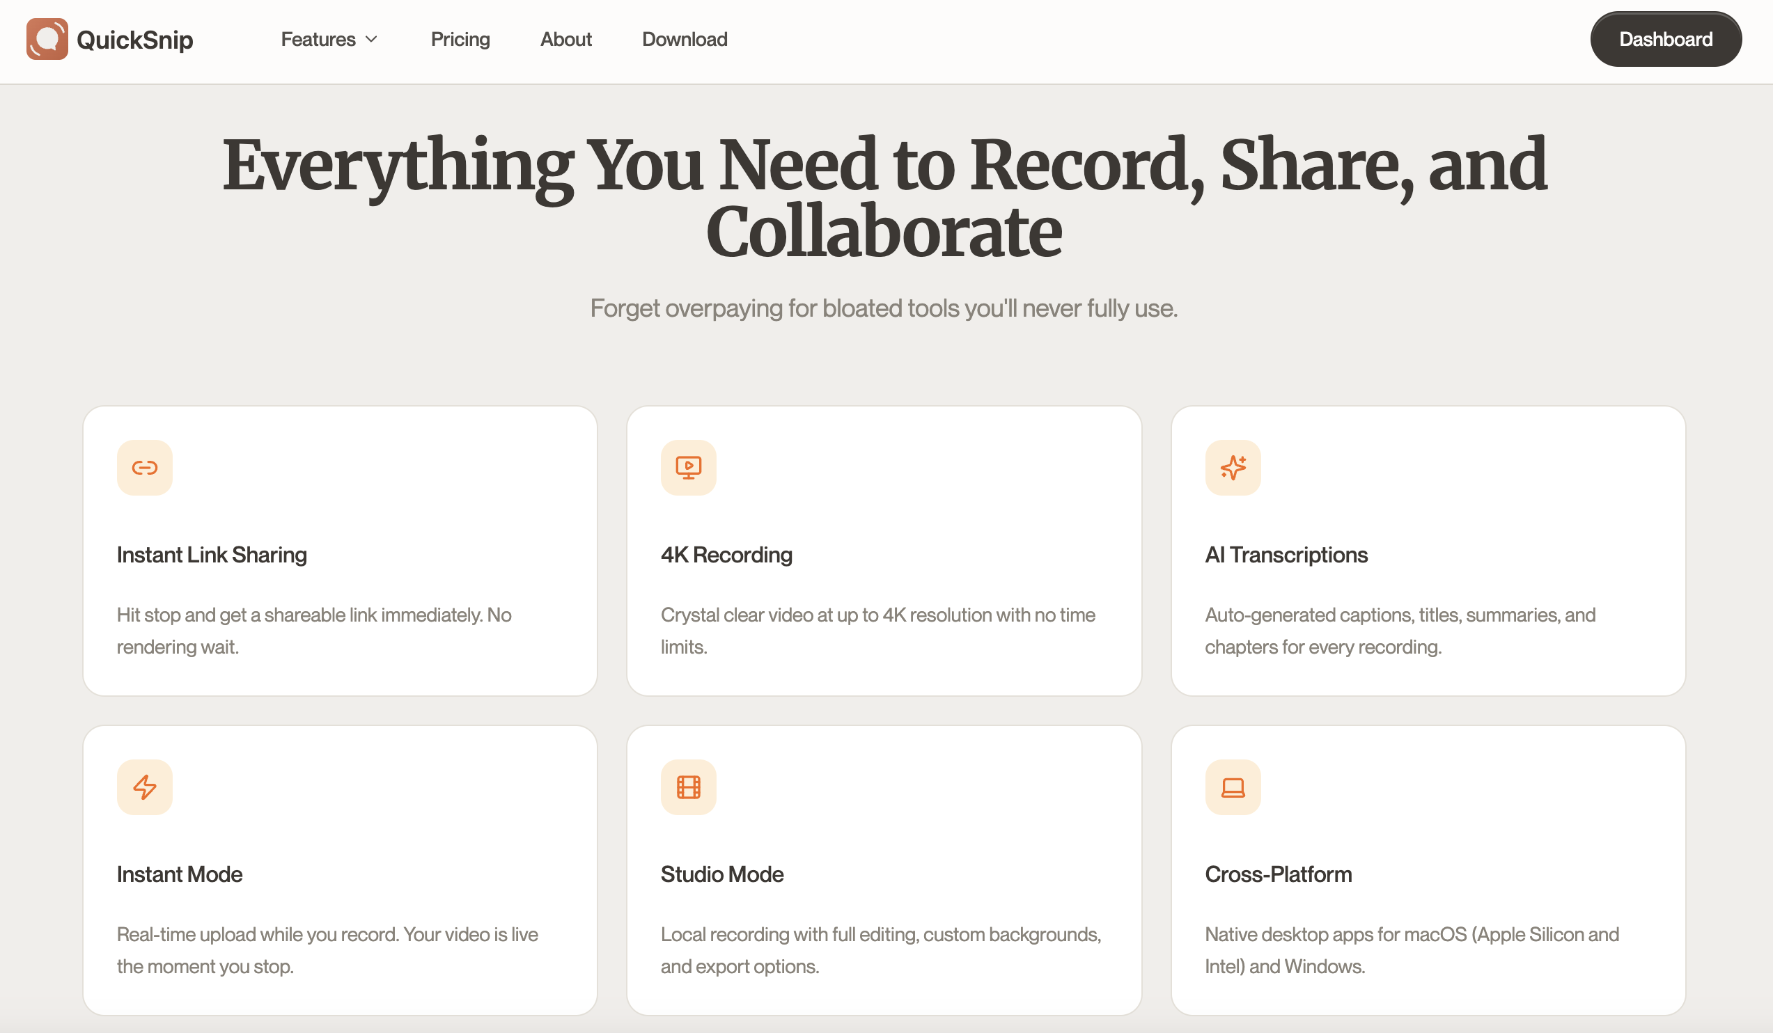The height and width of the screenshot is (1033, 1773).
Task: Click the laptop icon for Cross-Platform
Action: point(1233,787)
